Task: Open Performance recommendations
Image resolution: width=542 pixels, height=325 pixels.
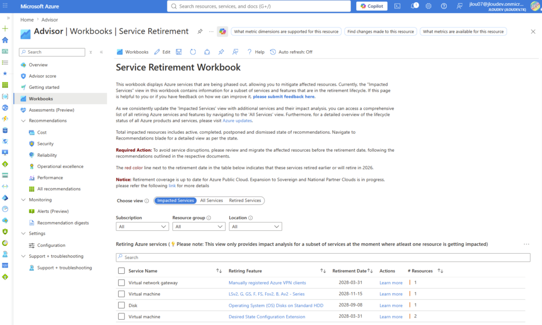Action: click(x=50, y=178)
